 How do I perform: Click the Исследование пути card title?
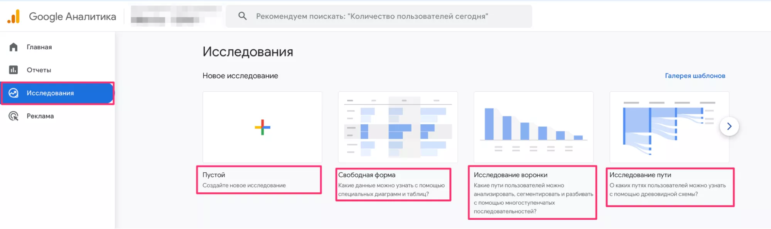640,175
